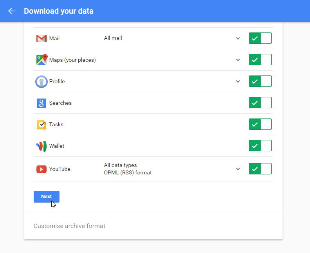Click 'OPML (RSS) format' text
310x253 pixels.
click(128, 172)
